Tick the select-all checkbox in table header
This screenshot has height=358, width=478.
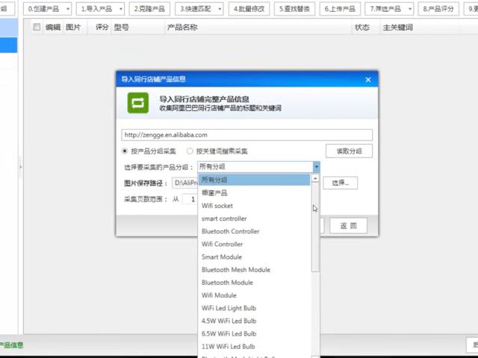(x=37, y=27)
